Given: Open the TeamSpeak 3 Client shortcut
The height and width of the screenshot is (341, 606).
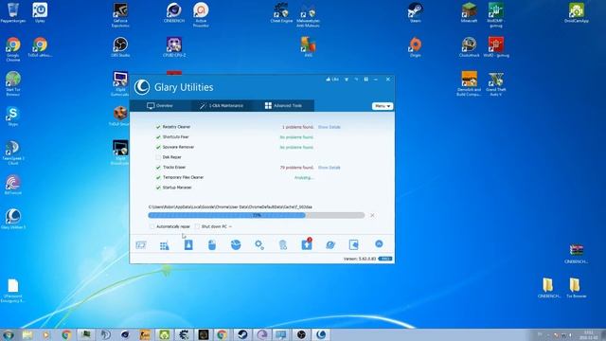Looking at the screenshot, I should coord(12,153).
